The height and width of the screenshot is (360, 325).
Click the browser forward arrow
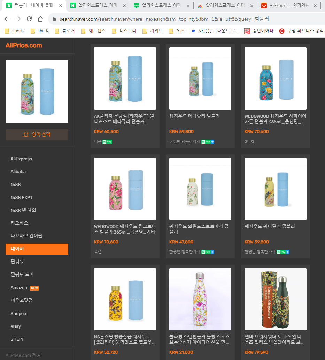point(18,19)
